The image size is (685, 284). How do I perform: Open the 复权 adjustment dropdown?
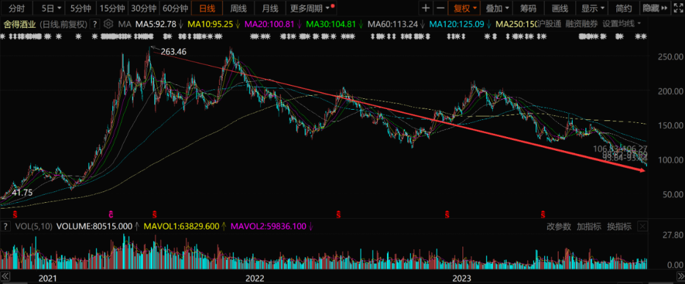pos(465,8)
